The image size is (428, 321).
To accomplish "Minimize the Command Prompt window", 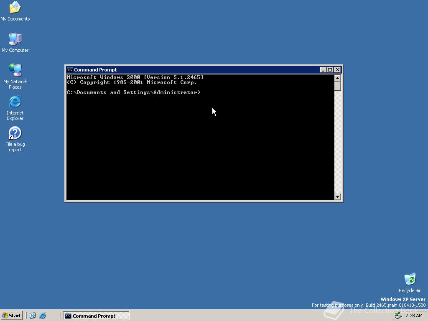I will pyautogui.click(x=323, y=70).
